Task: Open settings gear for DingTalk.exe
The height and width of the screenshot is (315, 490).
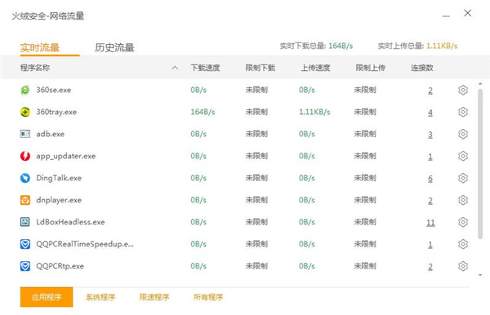Action: pyautogui.click(x=463, y=178)
